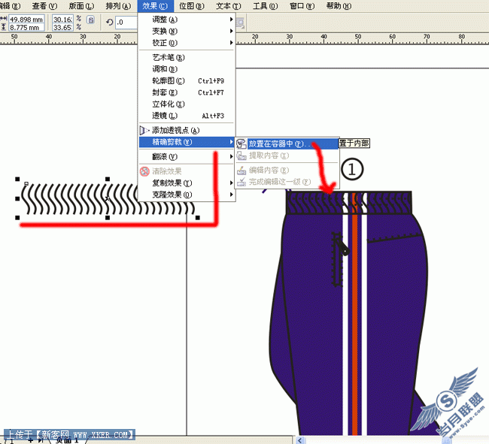Image resolution: width=489 pixels, height=444 pixels.
Task: Expand the 校正(O) submenu
Action: tap(187, 43)
